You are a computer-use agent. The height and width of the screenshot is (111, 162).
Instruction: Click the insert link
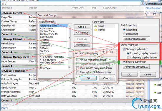(x=4, y=108)
